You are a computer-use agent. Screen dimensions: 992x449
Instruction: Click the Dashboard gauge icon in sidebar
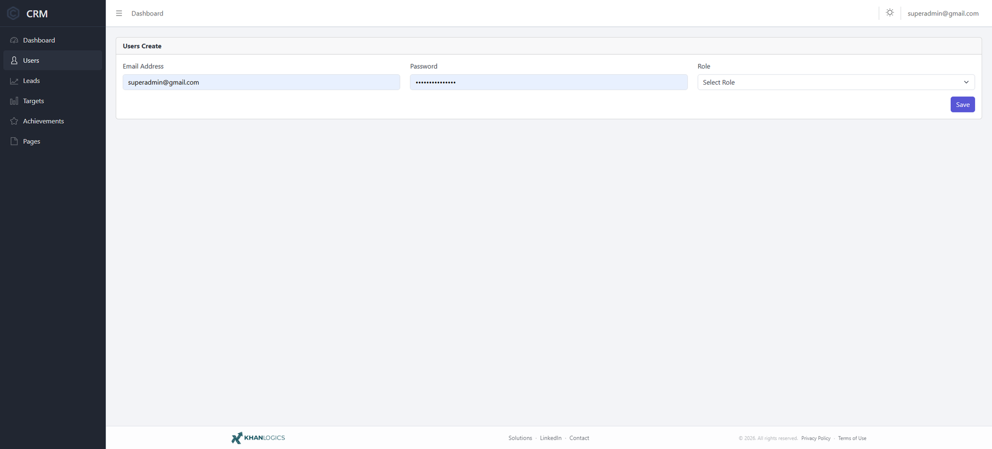[x=14, y=40]
